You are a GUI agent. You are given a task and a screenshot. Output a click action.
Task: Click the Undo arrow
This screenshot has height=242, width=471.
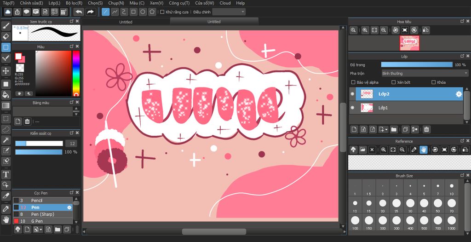(x=79, y=12)
